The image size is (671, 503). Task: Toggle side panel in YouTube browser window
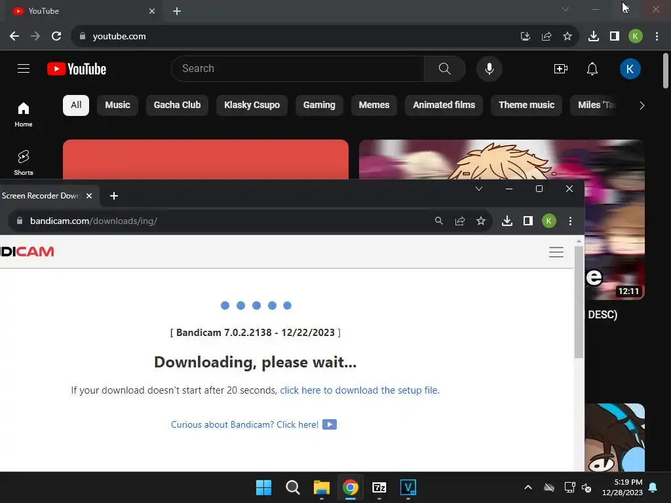(615, 37)
